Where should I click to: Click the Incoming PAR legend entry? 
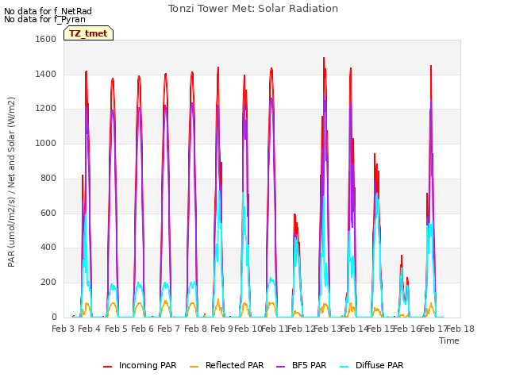coord(140,365)
